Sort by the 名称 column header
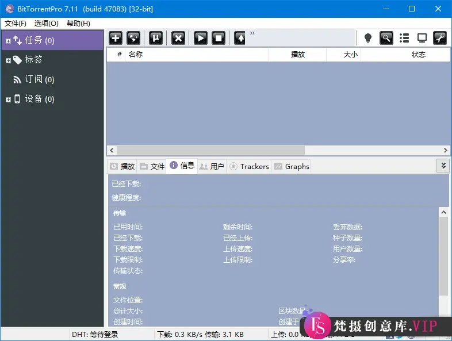Screen dimensions: 452x341 point(197,55)
